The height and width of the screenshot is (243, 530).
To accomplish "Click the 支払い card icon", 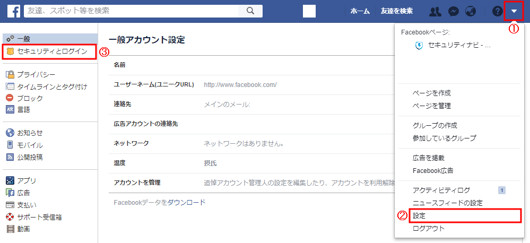I will (11, 205).
